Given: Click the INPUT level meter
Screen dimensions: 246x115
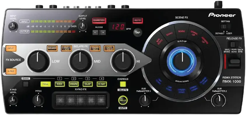Looking at the screenshot, I should click(53, 21).
